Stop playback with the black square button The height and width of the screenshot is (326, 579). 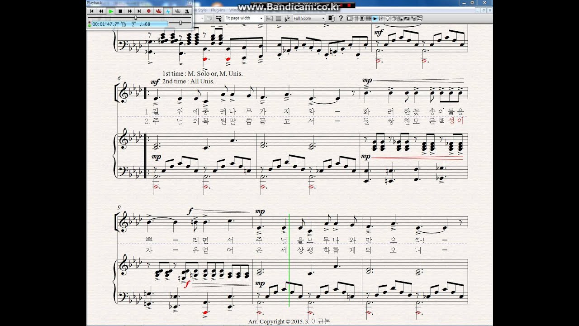coord(120,11)
